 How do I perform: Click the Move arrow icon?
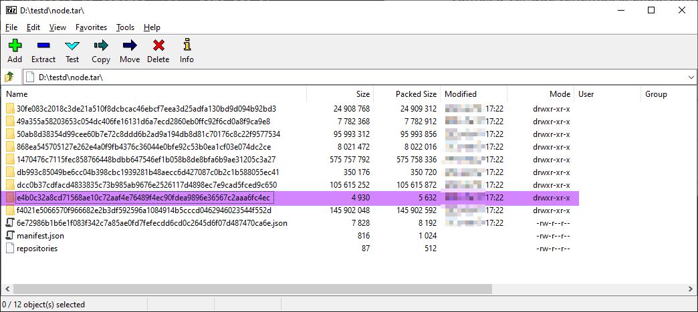(130, 45)
